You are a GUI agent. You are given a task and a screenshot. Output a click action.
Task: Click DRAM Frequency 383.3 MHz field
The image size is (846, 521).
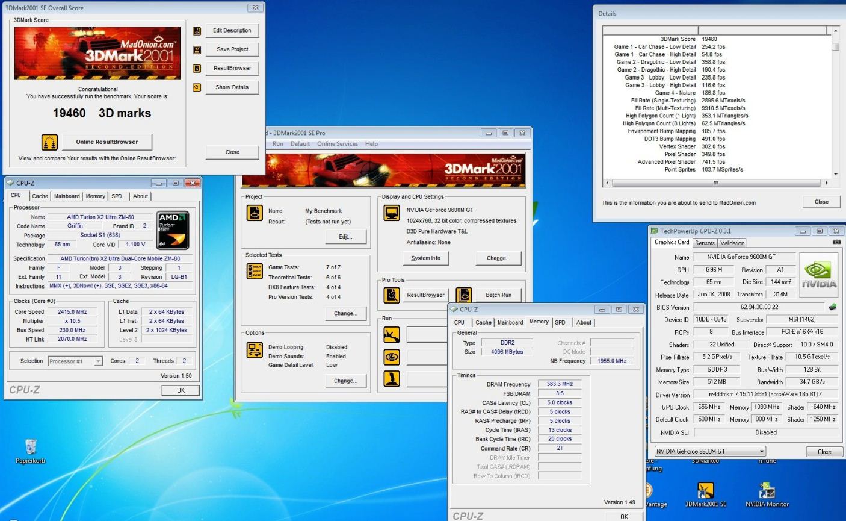[560, 384]
